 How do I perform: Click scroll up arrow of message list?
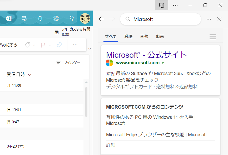(x=86, y=82)
